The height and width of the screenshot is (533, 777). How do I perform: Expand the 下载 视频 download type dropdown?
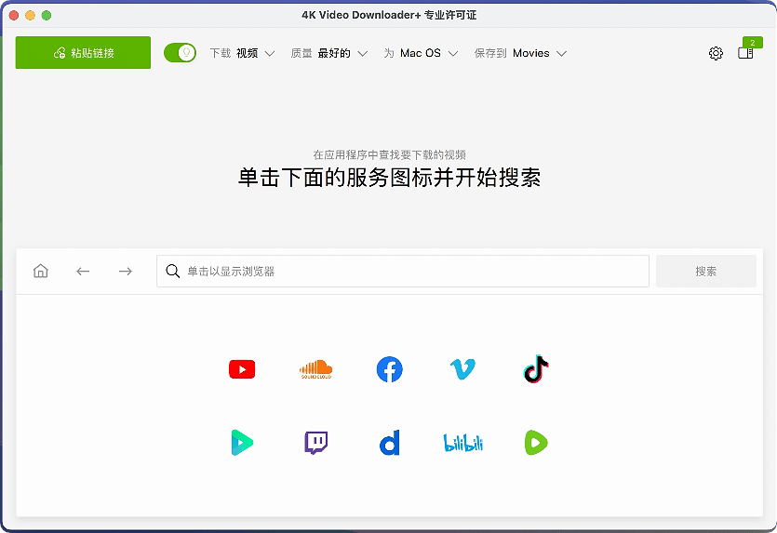coord(242,53)
